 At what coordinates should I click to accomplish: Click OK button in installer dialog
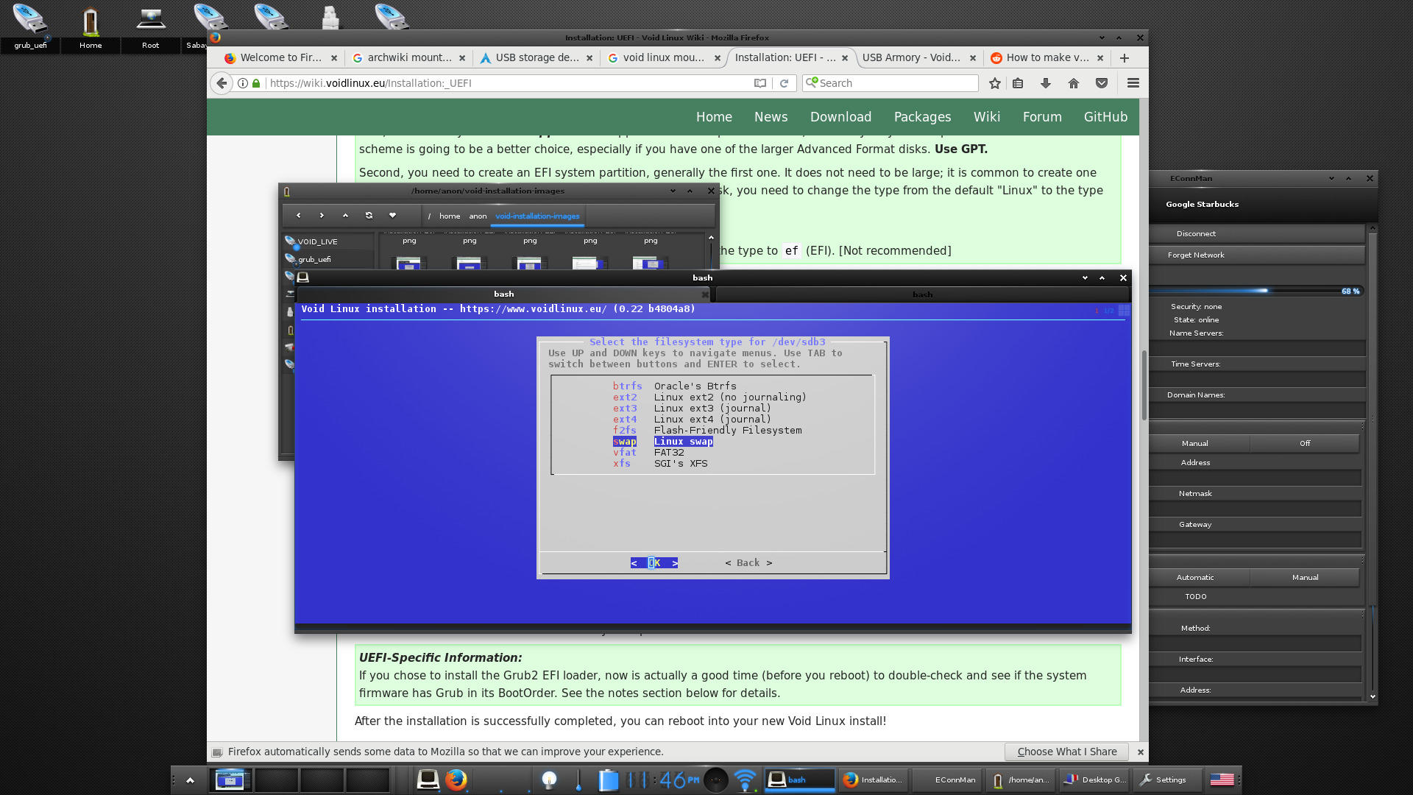pos(654,562)
